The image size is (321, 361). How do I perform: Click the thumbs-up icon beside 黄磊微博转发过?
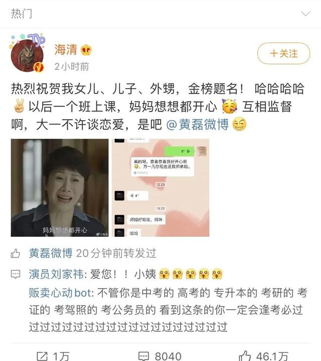click(x=16, y=253)
